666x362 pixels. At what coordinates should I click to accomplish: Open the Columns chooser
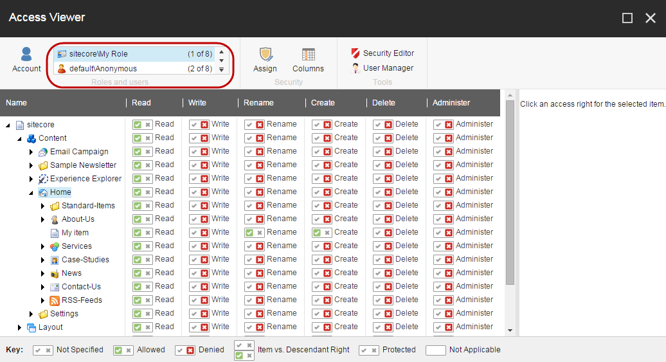(x=308, y=60)
